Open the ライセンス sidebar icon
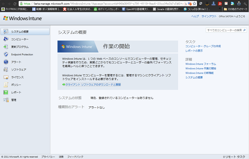This screenshot has height=159, width=249. click(x=7, y=77)
